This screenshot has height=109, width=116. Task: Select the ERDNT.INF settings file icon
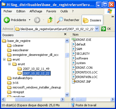click(74, 82)
